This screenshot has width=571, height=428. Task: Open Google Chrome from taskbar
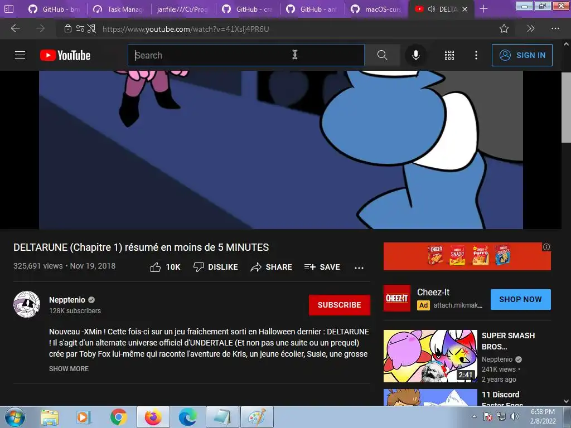[119, 417]
